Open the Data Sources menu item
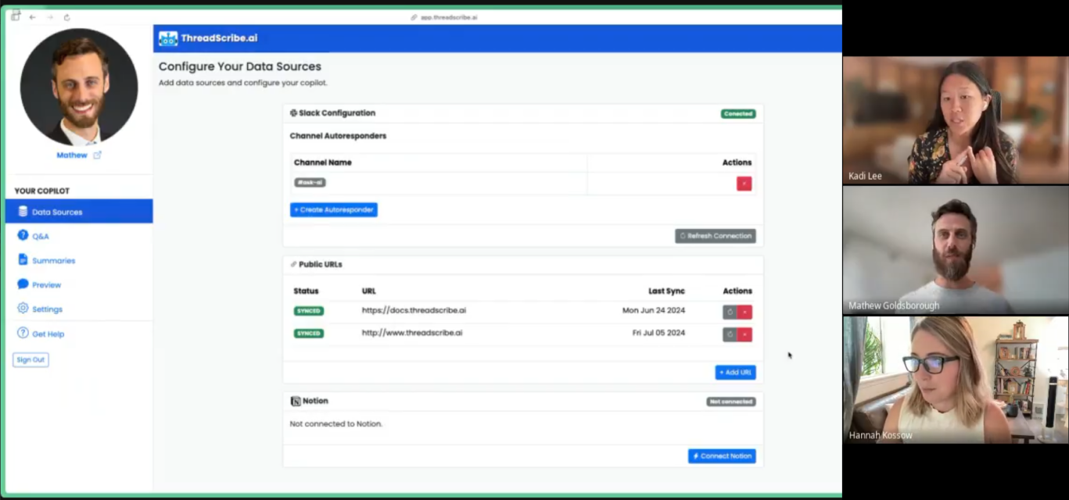The image size is (1069, 500). coord(79,211)
